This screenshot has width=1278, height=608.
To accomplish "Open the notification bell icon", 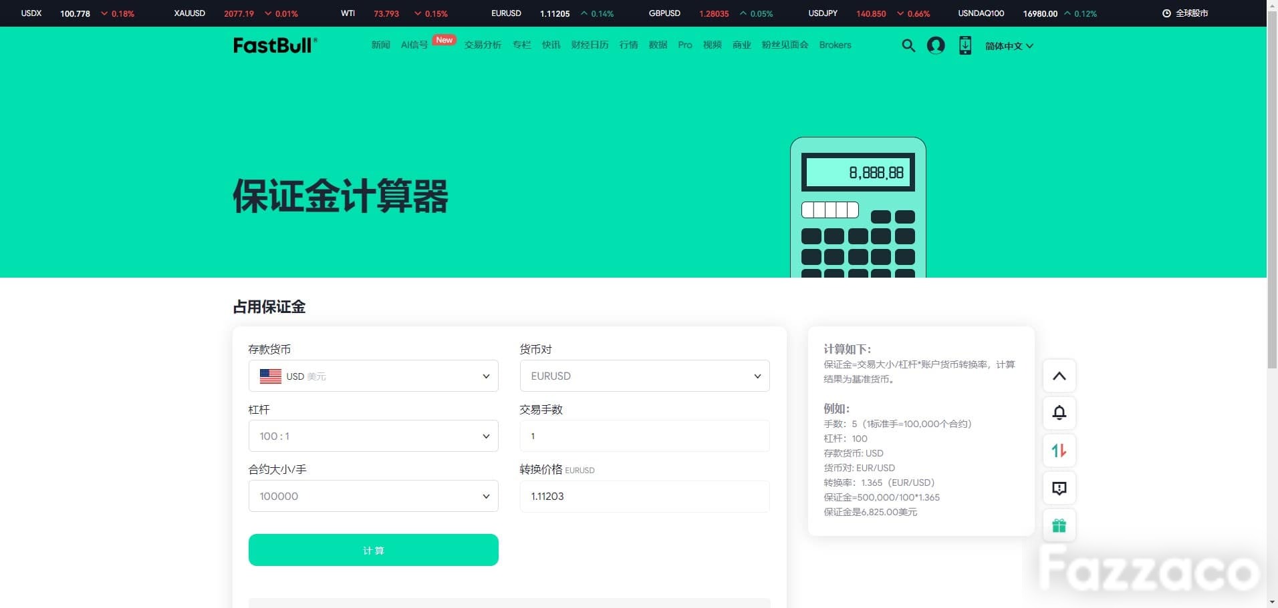I will pos(1059,413).
